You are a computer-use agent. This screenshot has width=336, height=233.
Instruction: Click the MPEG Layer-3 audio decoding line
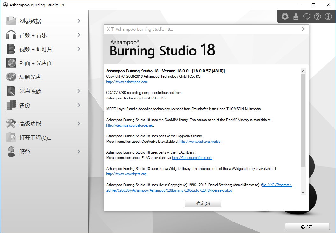pyautogui.click(x=184, y=109)
